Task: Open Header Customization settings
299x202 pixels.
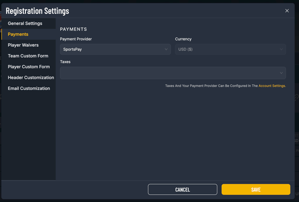Action: (31, 78)
